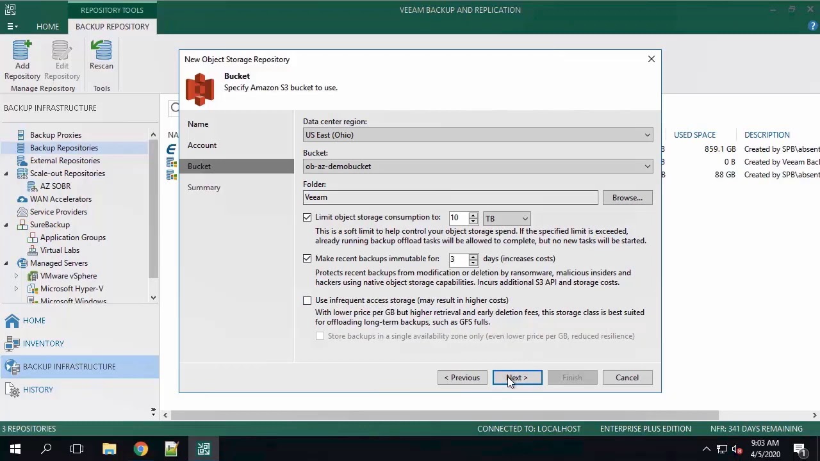Open Bucket dropdown ob-az-demobucket
The image size is (820, 461).
click(478, 166)
